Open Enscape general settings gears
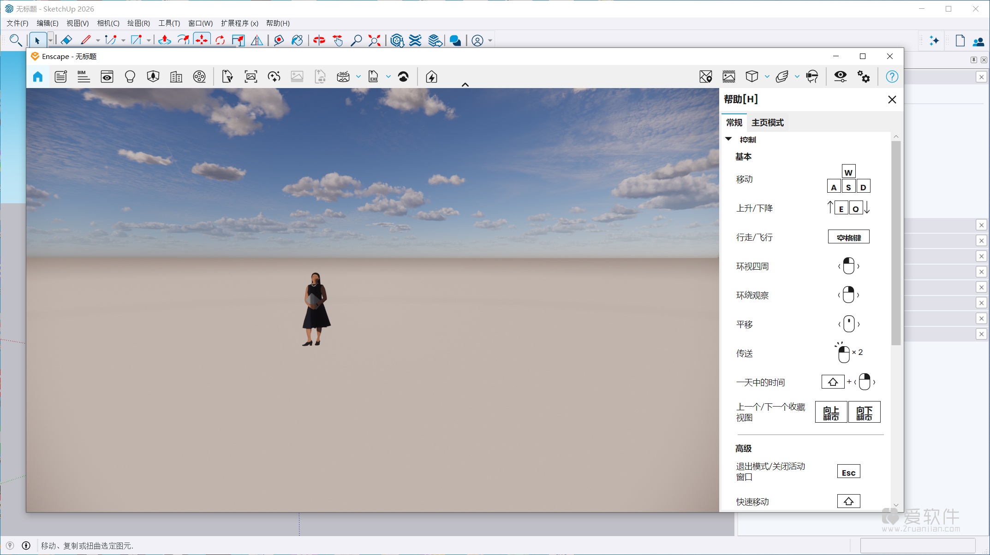This screenshot has height=555, width=990. tap(864, 77)
